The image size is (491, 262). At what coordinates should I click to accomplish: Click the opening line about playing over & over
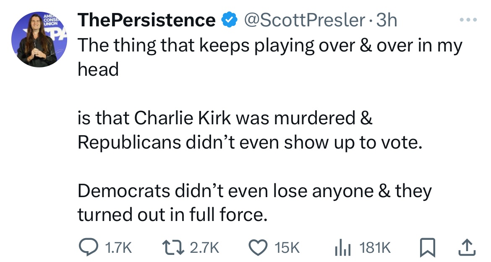(269, 46)
